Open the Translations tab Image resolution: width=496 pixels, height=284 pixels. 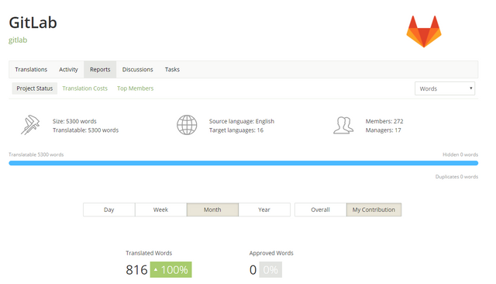click(x=31, y=69)
